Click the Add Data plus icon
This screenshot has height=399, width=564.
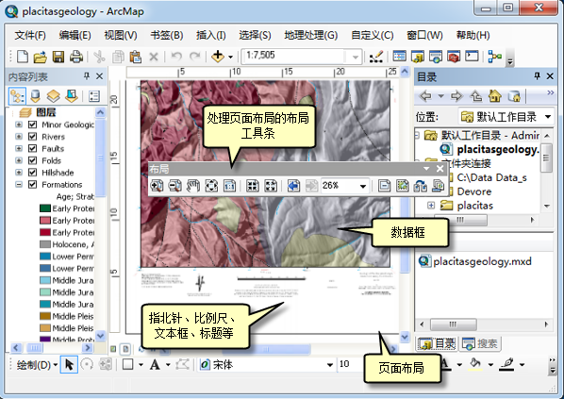[x=218, y=57]
